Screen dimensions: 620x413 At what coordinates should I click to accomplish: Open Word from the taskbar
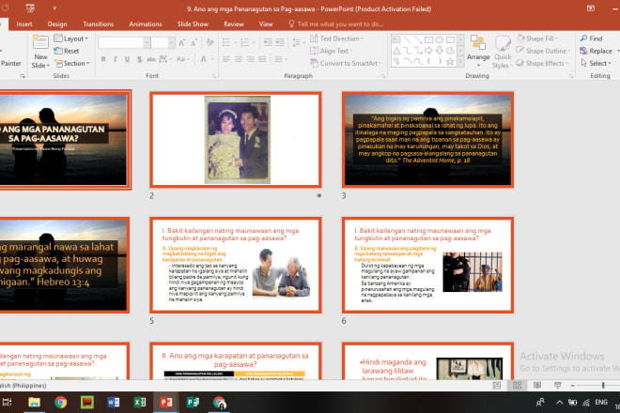tap(114, 403)
